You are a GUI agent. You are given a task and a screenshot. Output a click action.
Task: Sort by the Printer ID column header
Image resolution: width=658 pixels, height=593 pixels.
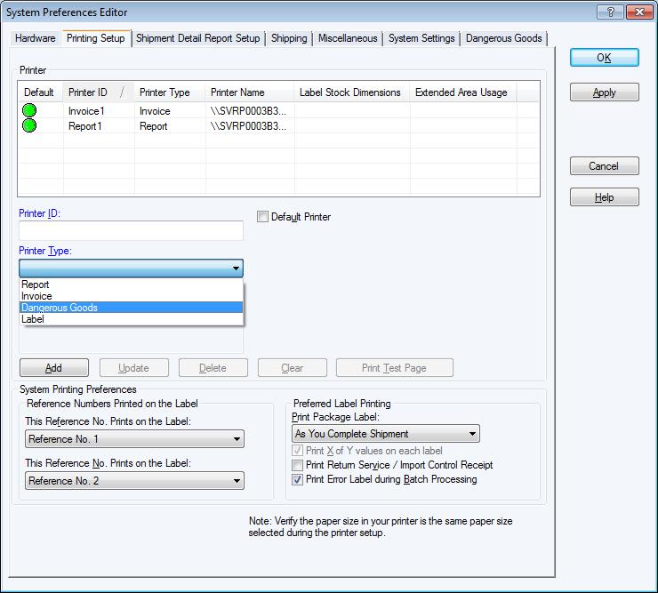coord(99,92)
